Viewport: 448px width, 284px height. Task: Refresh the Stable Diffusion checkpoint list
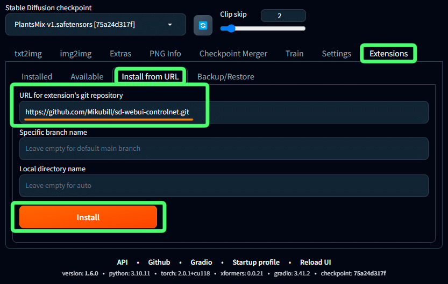203,25
